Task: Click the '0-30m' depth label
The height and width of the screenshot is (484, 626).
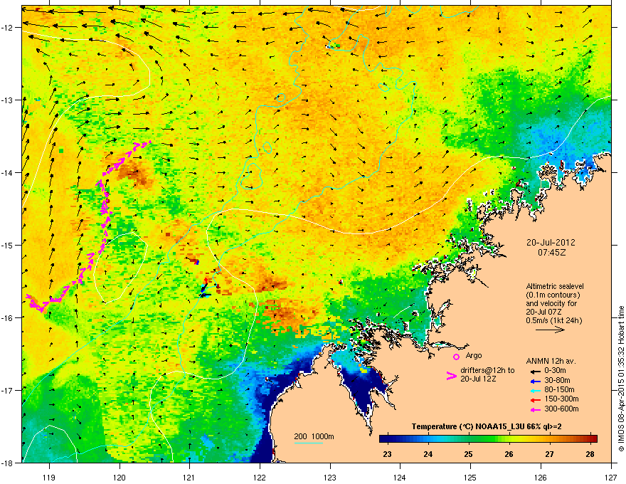Action: [x=555, y=371]
